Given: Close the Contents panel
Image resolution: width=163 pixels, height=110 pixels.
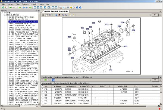Looking at the screenshot, I should tap(39, 11).
